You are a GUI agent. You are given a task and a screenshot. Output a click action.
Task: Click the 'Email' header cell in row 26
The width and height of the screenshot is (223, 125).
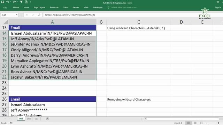point(52,99)
